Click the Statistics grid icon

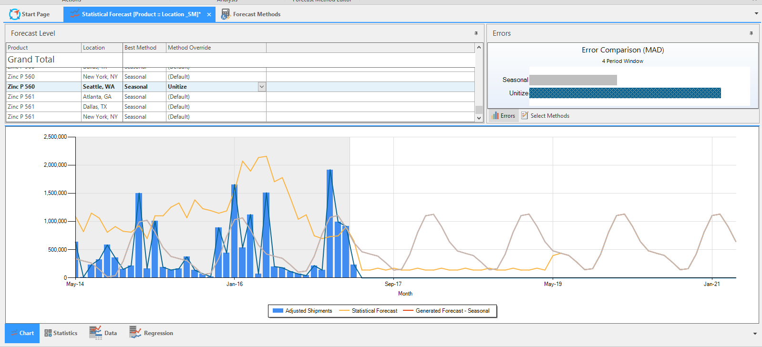pyautogui.click(x=48, y=333)
